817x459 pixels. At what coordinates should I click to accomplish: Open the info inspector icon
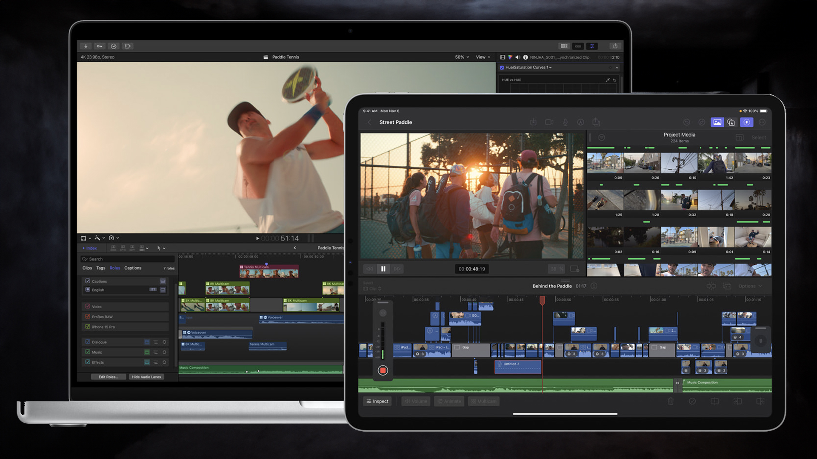pos(526,57)
